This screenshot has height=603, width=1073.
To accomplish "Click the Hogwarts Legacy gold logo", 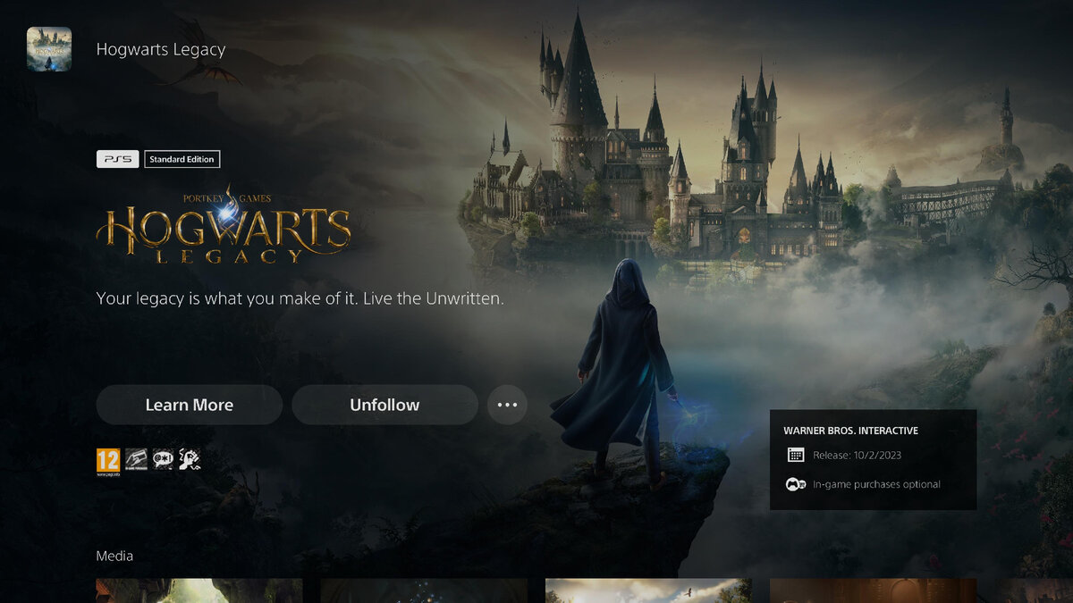I will tap(224, 225).
